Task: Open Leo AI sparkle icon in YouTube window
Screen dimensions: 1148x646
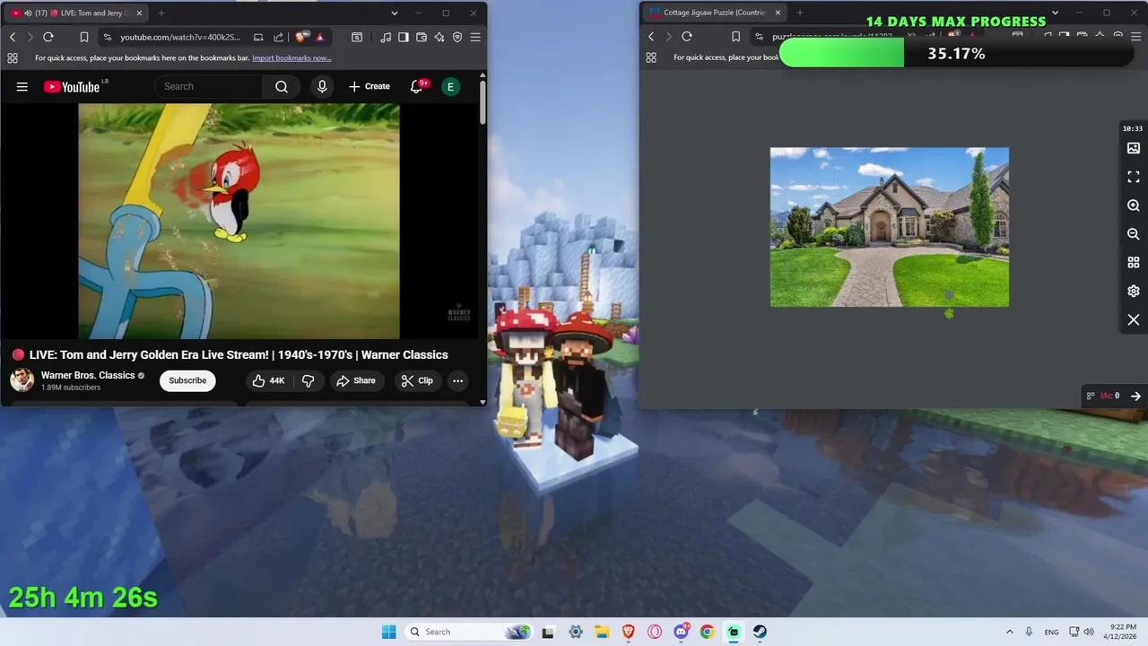Action: [439, 37]
